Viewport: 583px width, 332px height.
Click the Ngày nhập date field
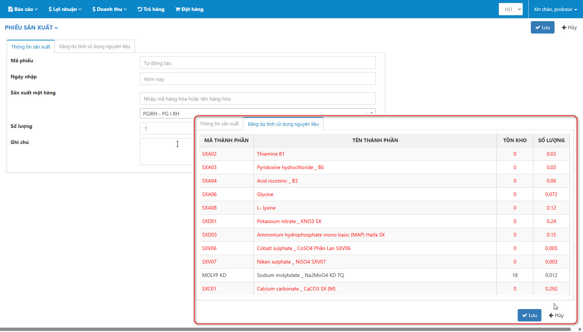(257, 79)
